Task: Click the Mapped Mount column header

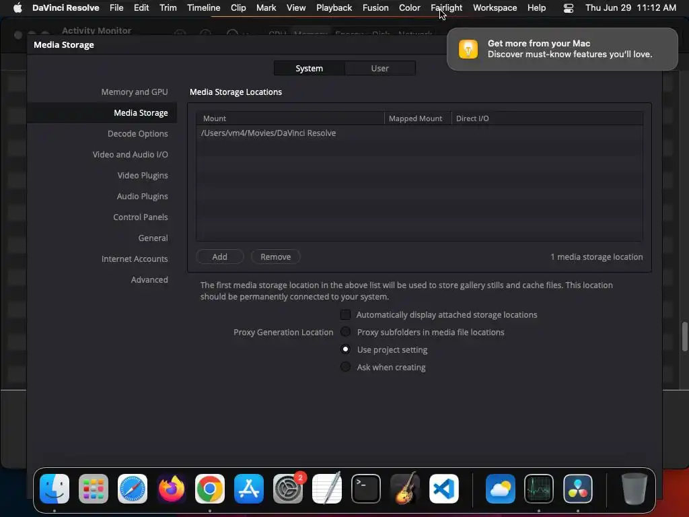Action: pos(417,118)
